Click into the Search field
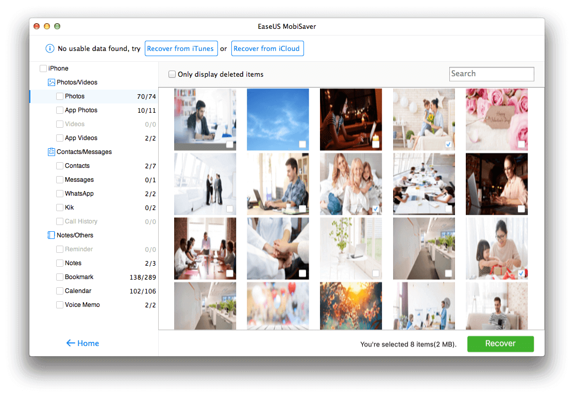Image resolution: width=574 pixels, height=397 pixels. (491, 74)
